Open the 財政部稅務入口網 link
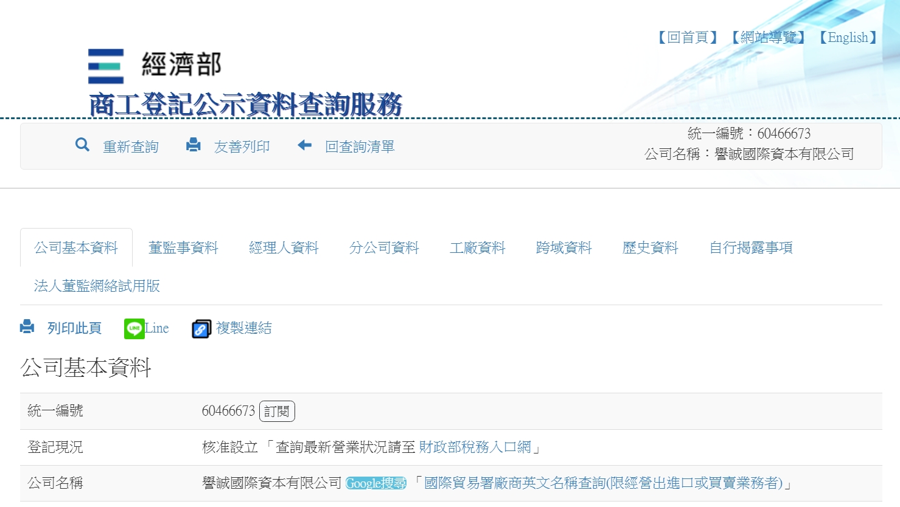Viewport: 900px width, 507px height. 475,447
